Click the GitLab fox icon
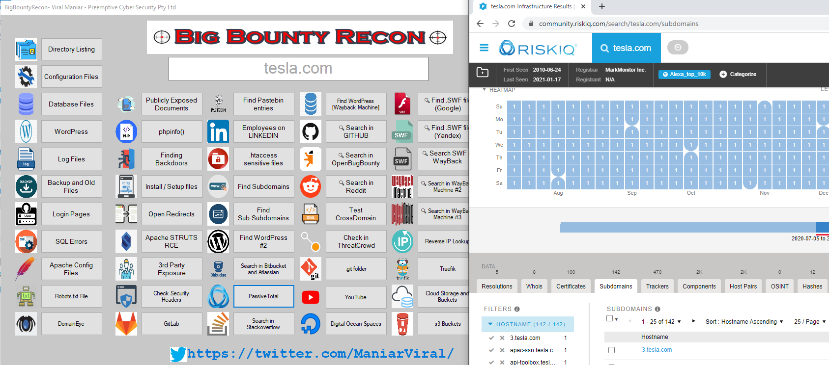 coord(126,324)
